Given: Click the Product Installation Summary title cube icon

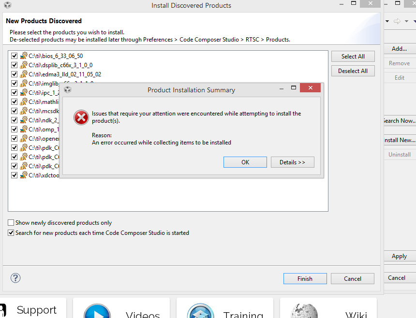Looking at the screenshot, I should point(68,90).
